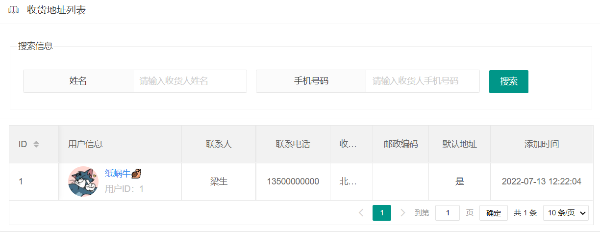The image size is (600, 232).
Task: Go to previous page with left chevron
Action: 361,213
